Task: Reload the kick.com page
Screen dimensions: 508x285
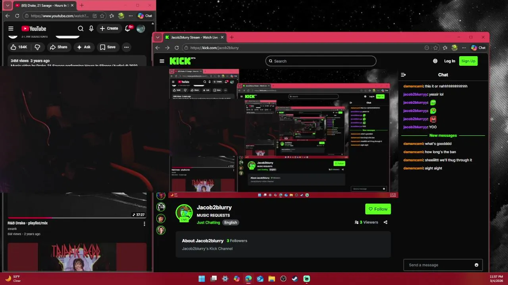Action: click(177, 47)
